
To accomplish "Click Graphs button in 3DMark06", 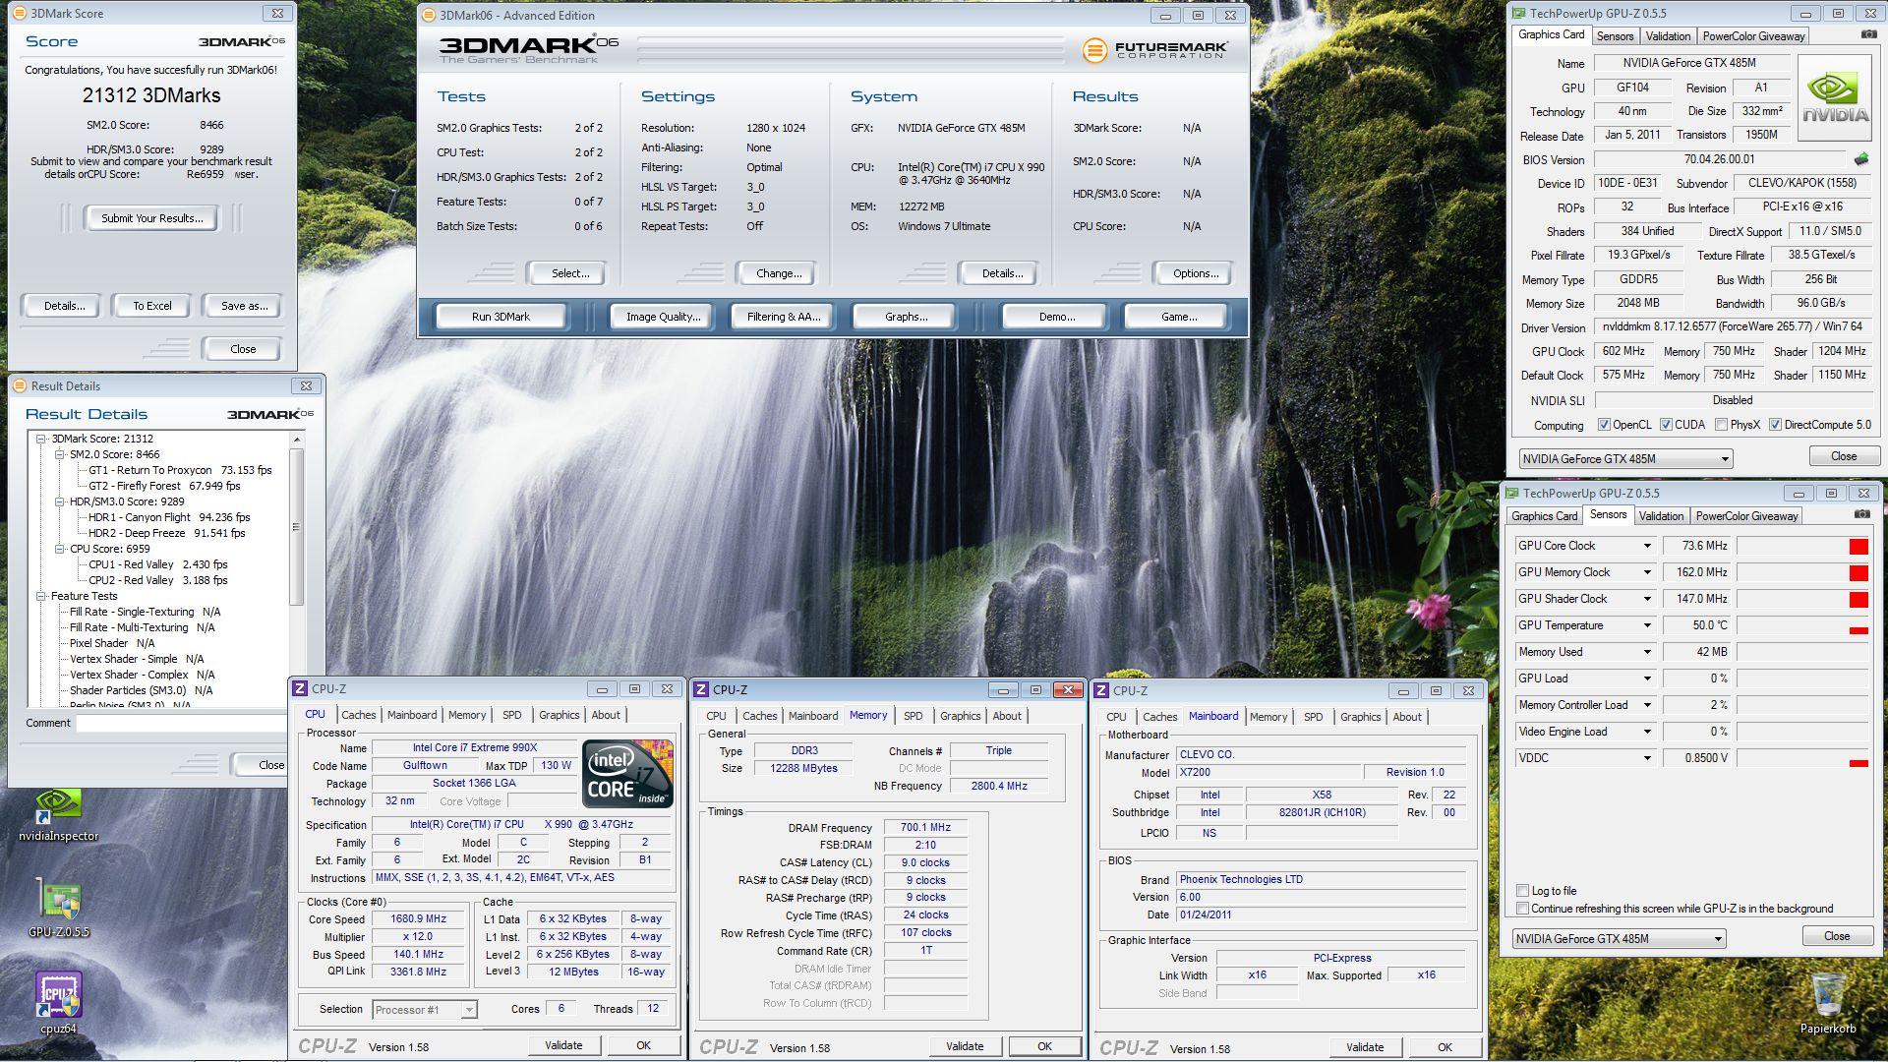I will pos(906,317).
